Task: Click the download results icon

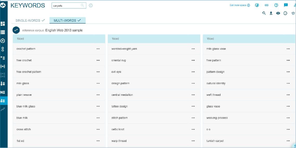Action: [271, 13]
